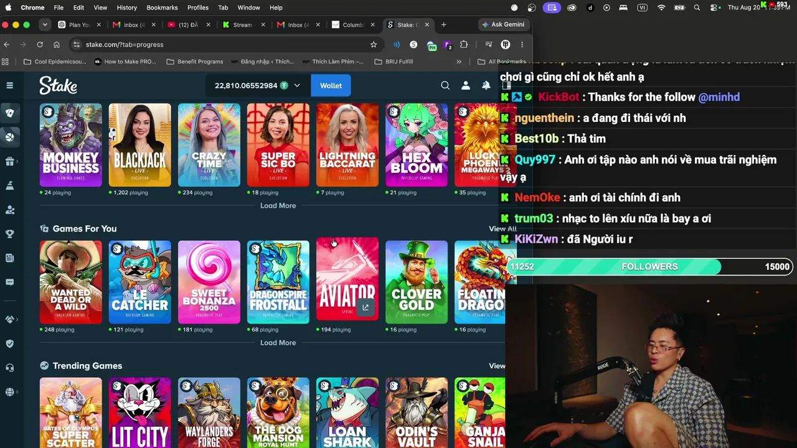Viewport: 797px width, 448px height.
Task: Open the Profiles menu in the menu bar
Action: (x=198, y=7)
